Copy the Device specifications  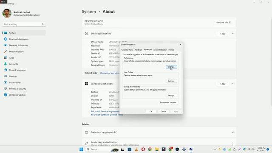click(x=223, y=34)
